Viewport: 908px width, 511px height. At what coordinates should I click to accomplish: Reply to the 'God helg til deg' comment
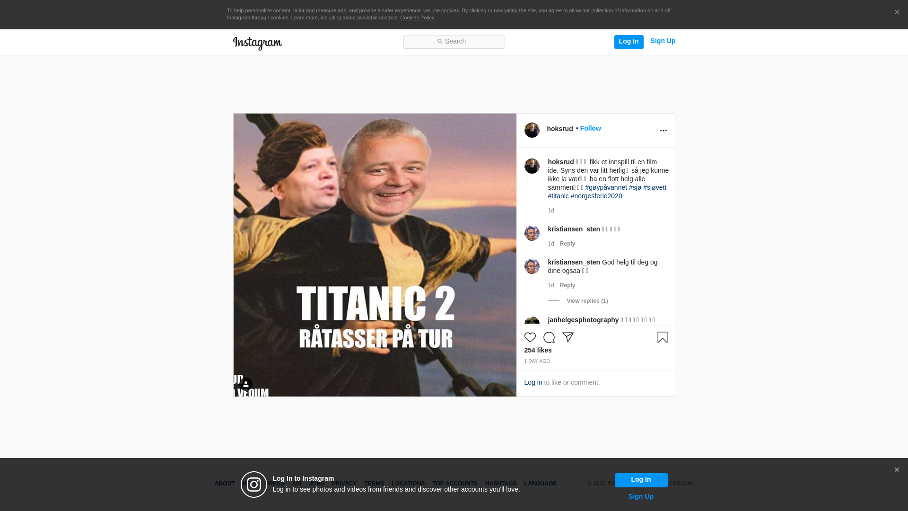coord(567,285)
